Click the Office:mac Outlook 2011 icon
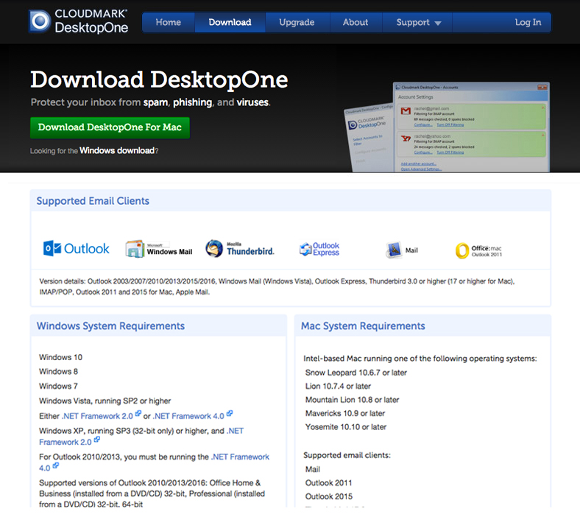The image size is (580, 514). pos(478,250)
